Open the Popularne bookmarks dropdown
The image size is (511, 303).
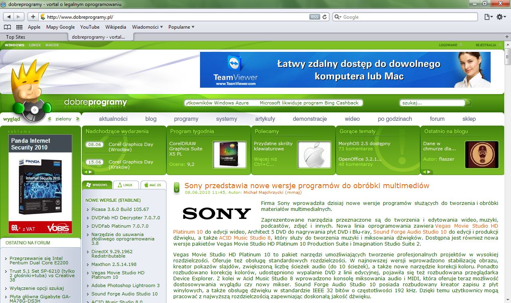tap(181, 27)
